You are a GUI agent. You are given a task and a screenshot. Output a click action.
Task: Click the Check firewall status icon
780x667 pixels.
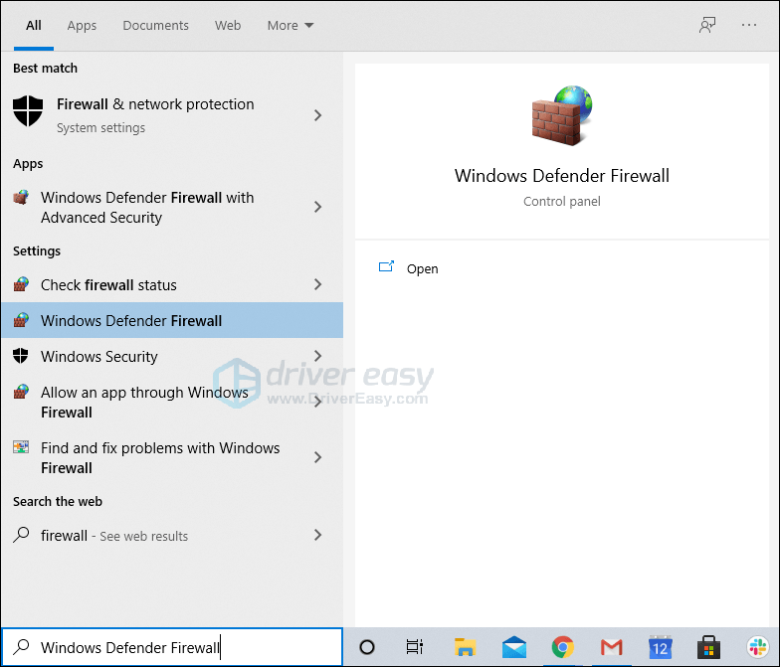point(21,284)
